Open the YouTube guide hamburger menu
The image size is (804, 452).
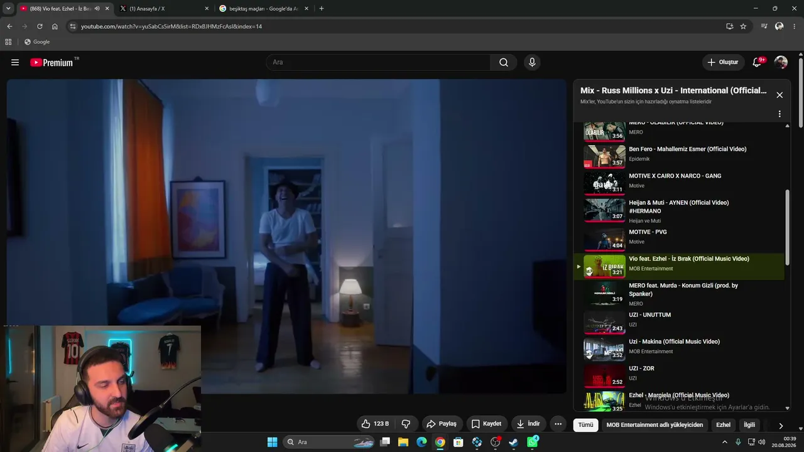click(x=15, y=62)
